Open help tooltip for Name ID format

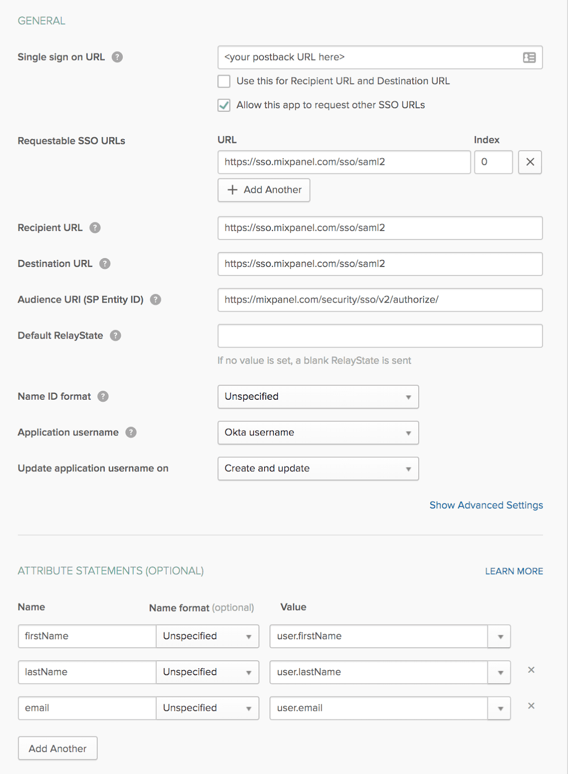(x=102, y=396)
